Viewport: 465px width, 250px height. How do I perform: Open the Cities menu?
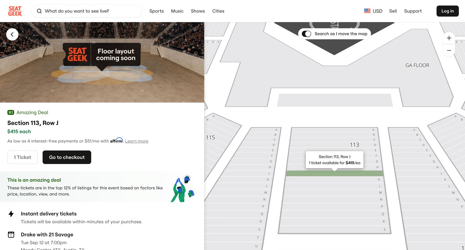tap(218, 11)
